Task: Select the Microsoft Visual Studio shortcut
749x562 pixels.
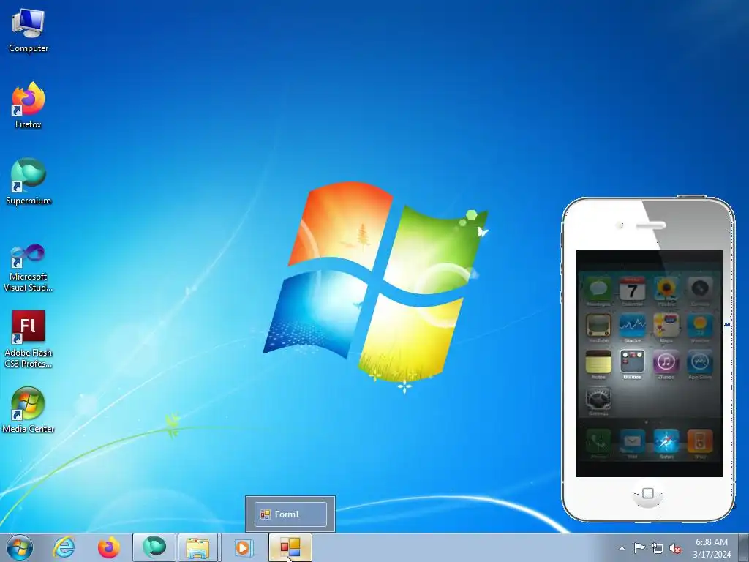Action: point(29,268)
